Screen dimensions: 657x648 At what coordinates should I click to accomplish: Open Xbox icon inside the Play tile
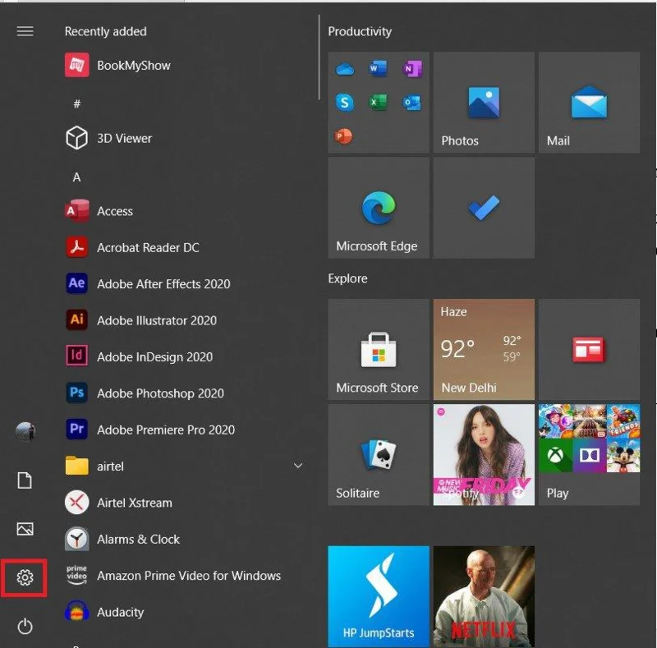pyautogui.click(x=555, y=455)
